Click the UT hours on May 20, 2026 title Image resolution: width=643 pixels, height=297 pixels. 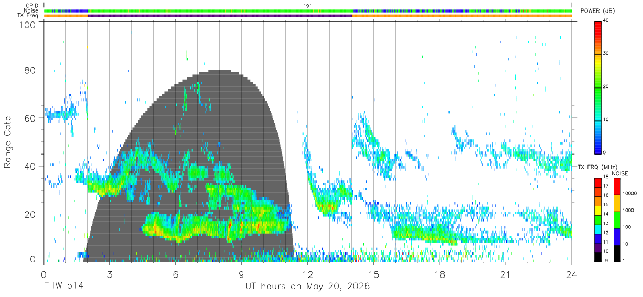pos(307,287)
